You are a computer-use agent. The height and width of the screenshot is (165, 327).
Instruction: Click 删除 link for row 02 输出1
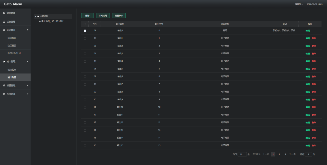[x=314, y=38]
